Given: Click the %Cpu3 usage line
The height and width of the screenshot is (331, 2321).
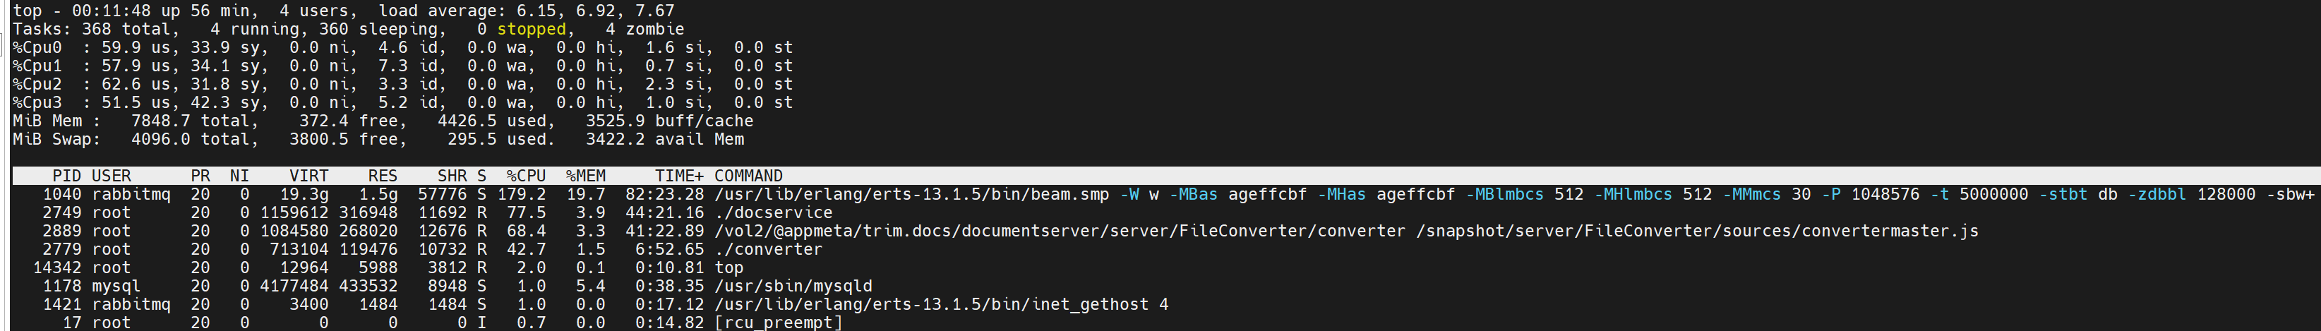Looking at the screenshot, I should 402,103.
